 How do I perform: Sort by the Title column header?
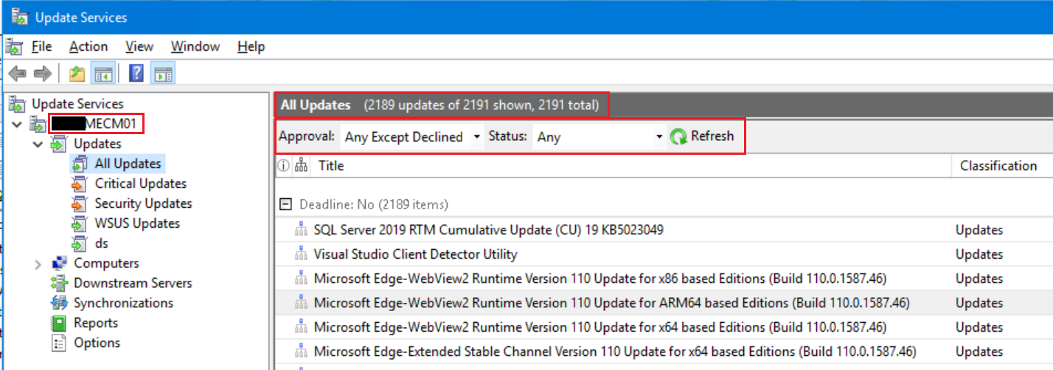331,166
